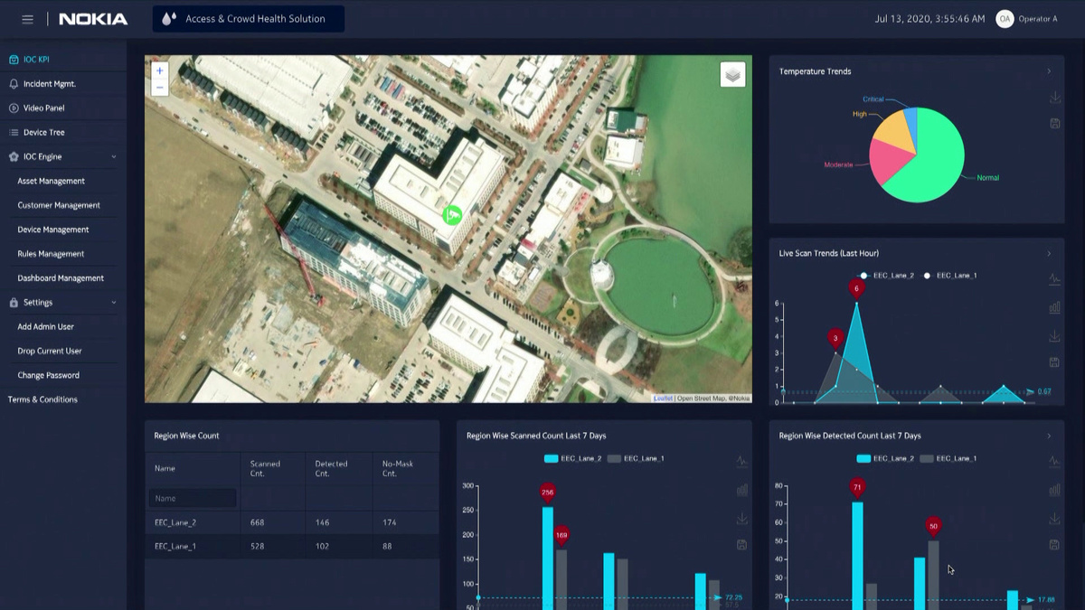
Task: Save the Live Scan Trends chart as image
Action: [1054, 362]
